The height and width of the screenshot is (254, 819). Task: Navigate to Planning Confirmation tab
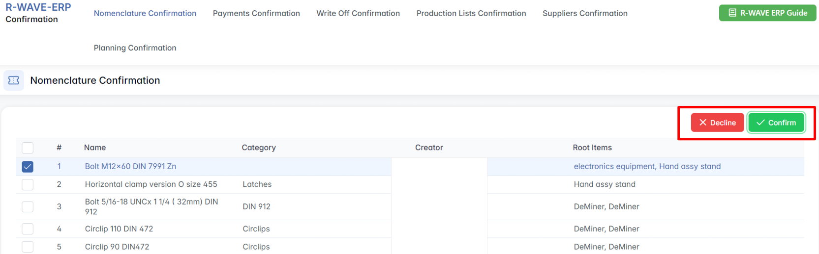click(135, 48)
